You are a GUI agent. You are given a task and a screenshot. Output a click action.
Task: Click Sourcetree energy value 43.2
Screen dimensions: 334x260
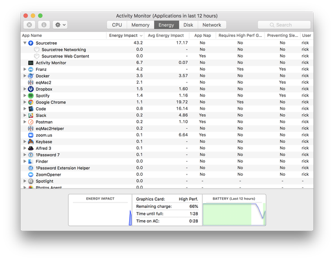[x=138, y=43]
